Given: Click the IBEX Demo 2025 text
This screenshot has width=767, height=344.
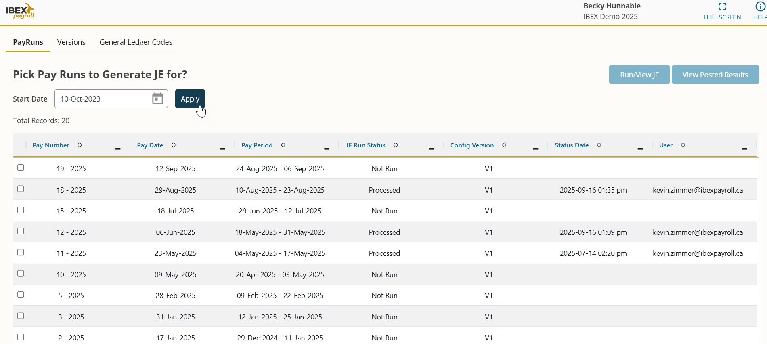Looking at the screenshot, I should coord(610,17).
